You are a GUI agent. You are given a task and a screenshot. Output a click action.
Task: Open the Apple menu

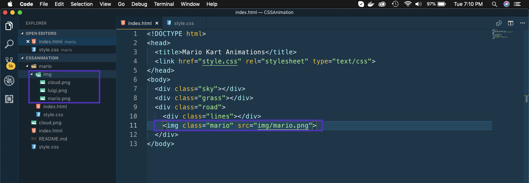point(10,4)
